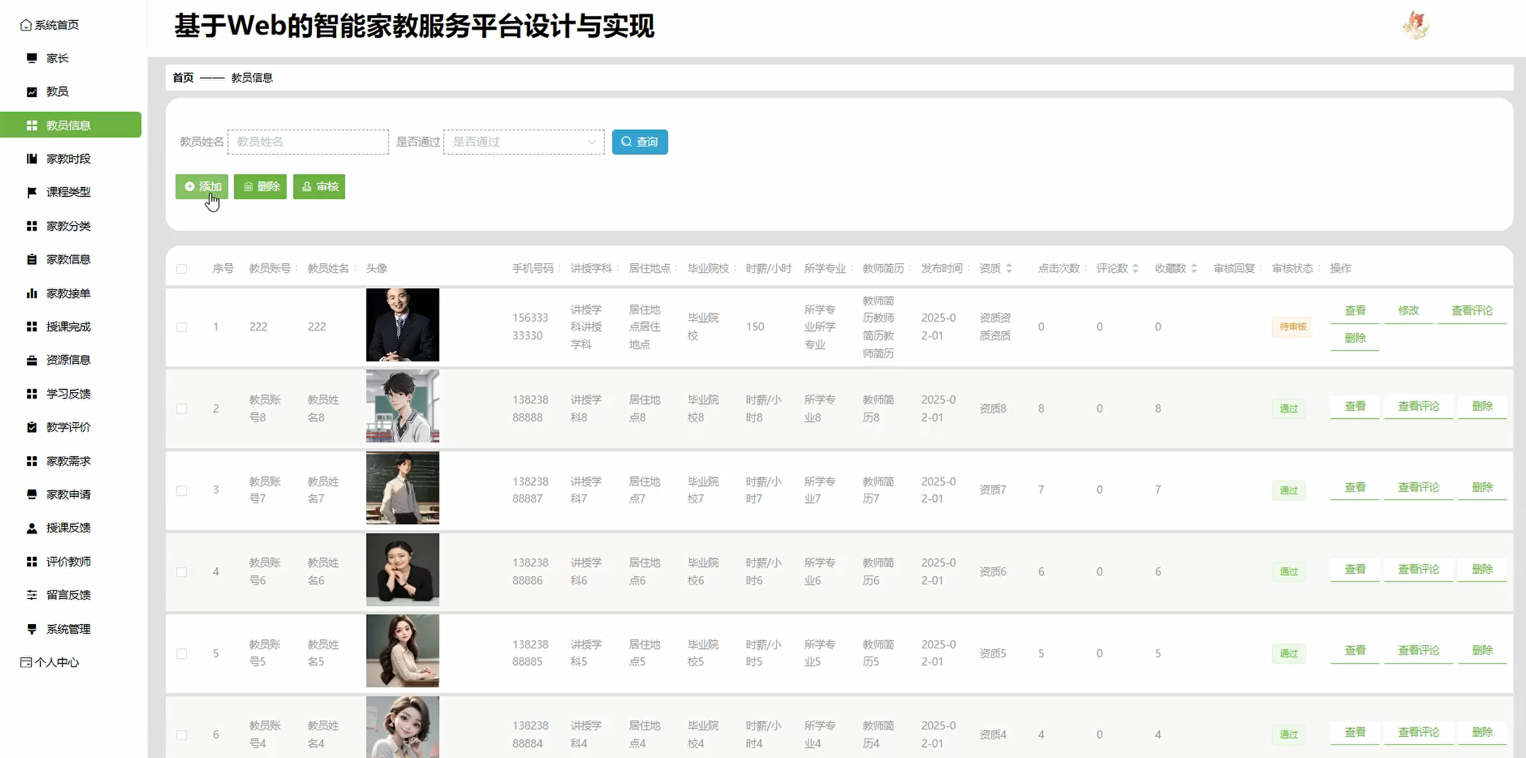The image size is (1526, 758).
Task: Click the 课程类型 flag icon
Action: [31, 192]
